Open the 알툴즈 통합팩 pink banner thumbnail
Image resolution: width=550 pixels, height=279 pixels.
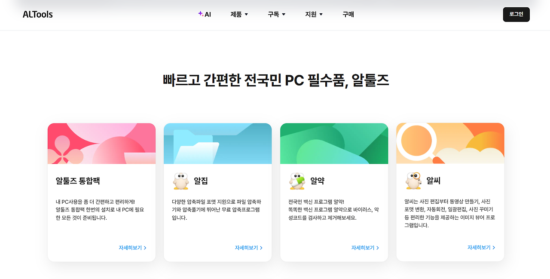(101, 144)
